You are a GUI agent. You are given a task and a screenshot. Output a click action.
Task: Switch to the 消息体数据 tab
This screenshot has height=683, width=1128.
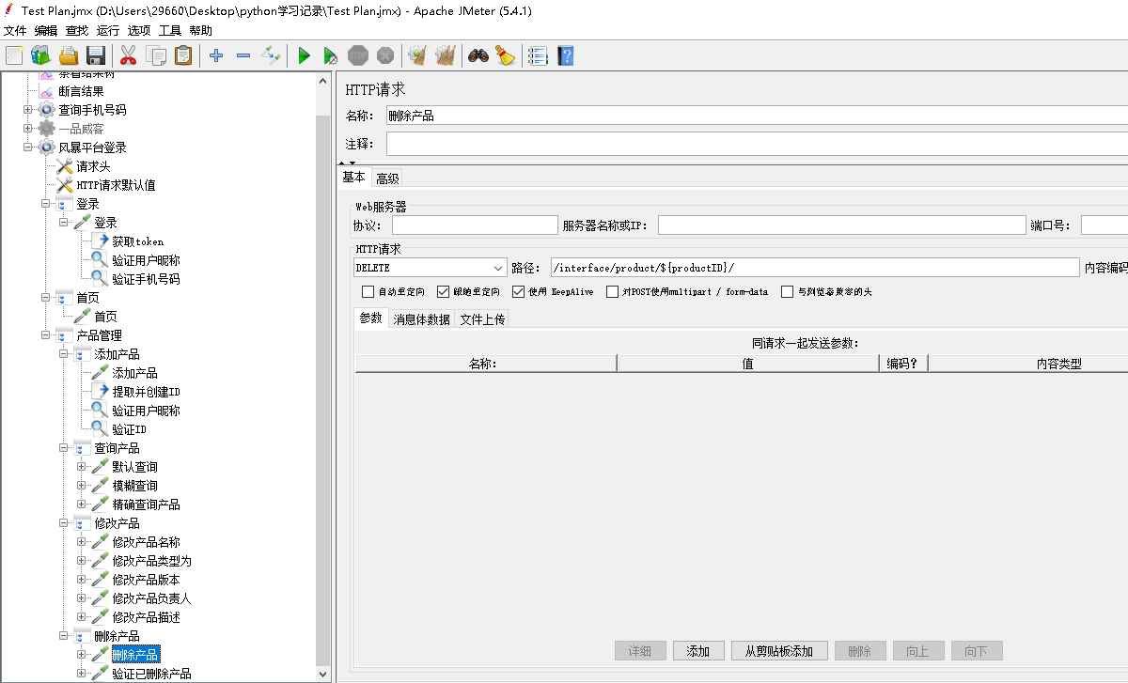pos(421,319)
